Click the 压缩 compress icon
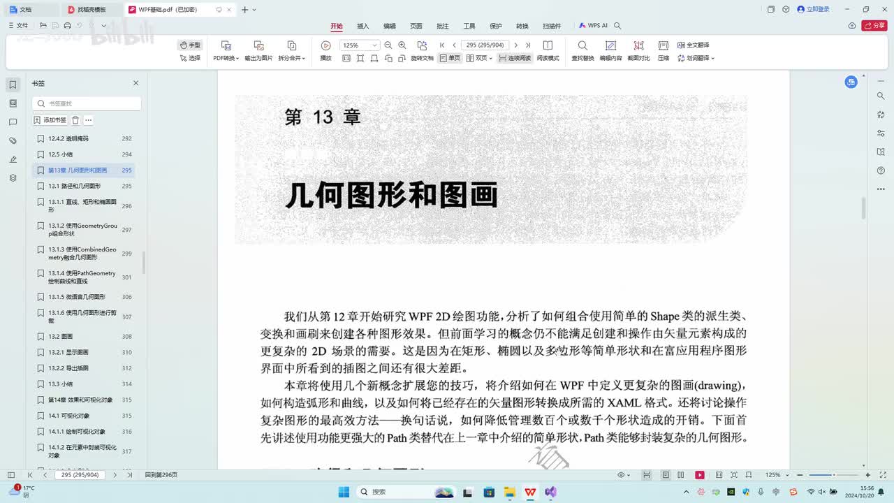894x503 pixels. [664, 45]
